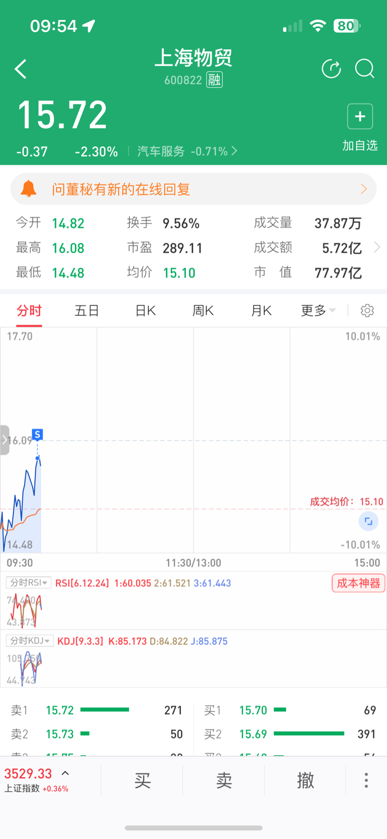The width and height of the screenshot is (387, 839).
Task: Tap the RSI[6.12.24] parameter label
Action: tap(82, 583)
